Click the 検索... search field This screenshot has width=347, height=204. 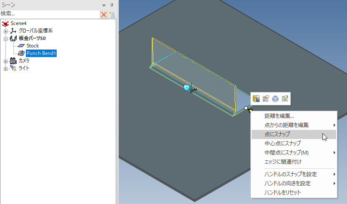(x=49, y=14)
